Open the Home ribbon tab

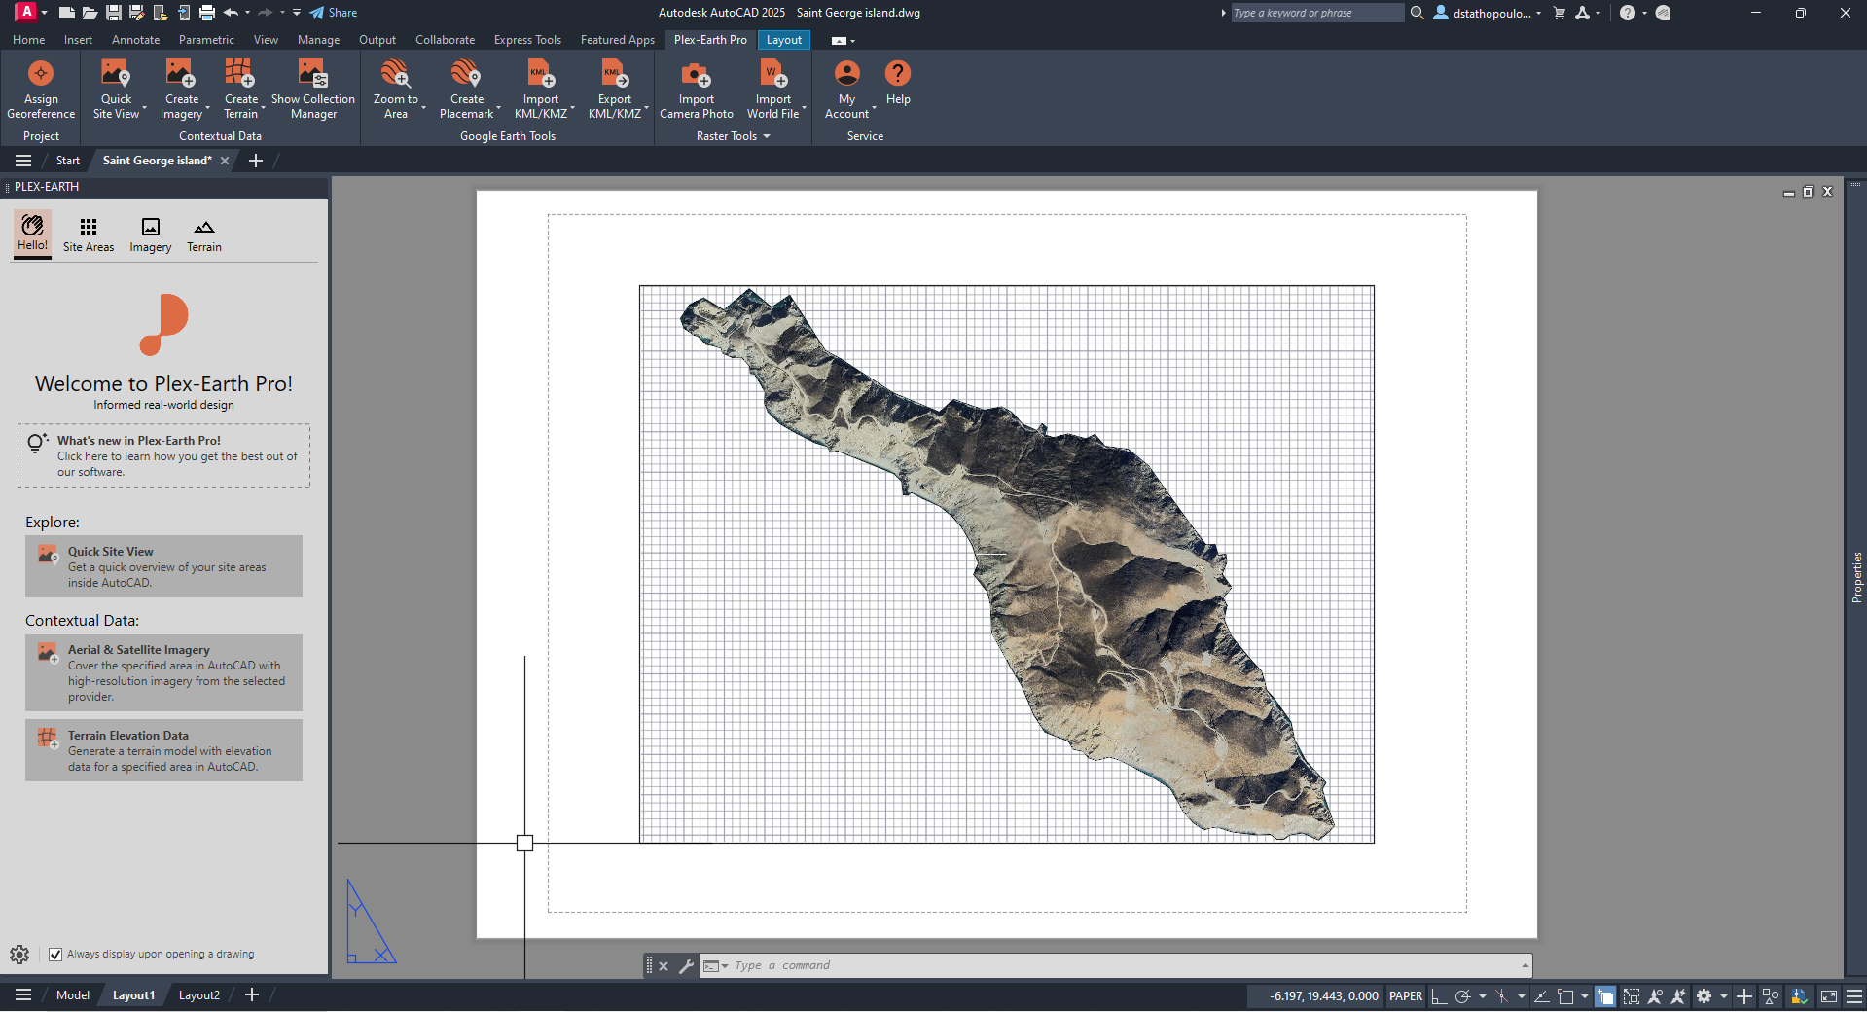click(x=29, y=40)
